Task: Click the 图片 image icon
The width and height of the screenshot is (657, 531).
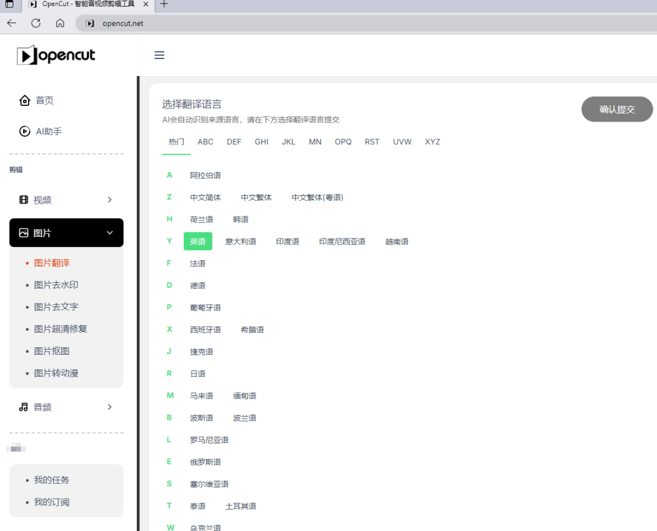Action: tap(24, 232)
